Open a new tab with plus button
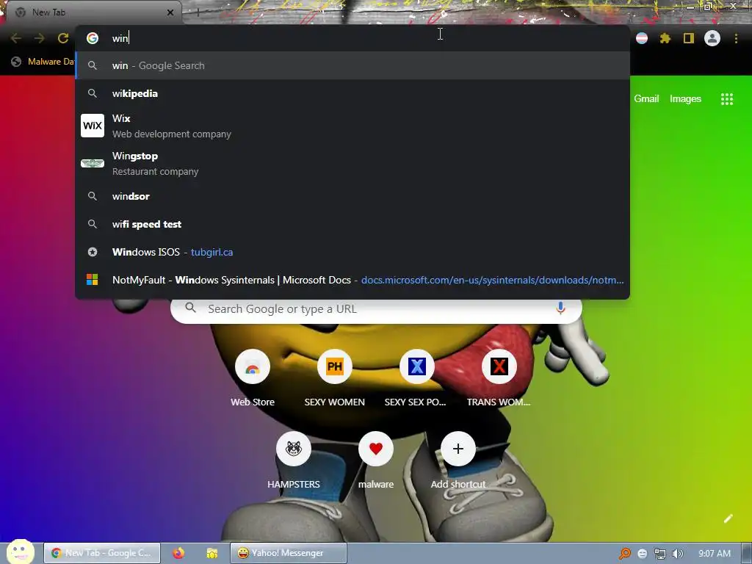The image size is (752, 564). point(197,12)
